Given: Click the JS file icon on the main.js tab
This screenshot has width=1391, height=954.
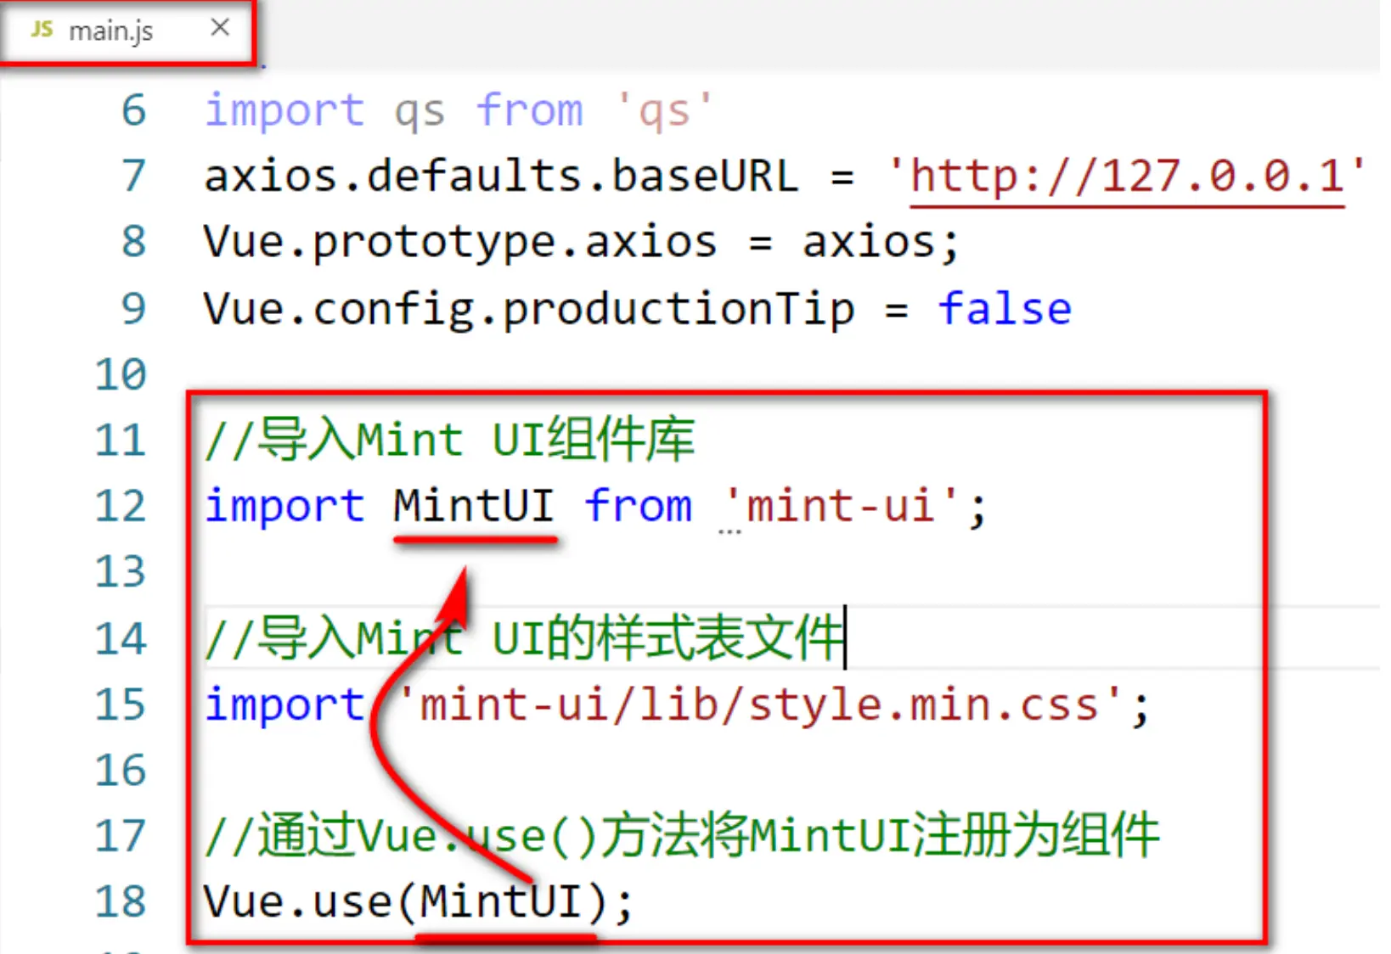Looking at the screenshot, I should [x=42, y=30].
